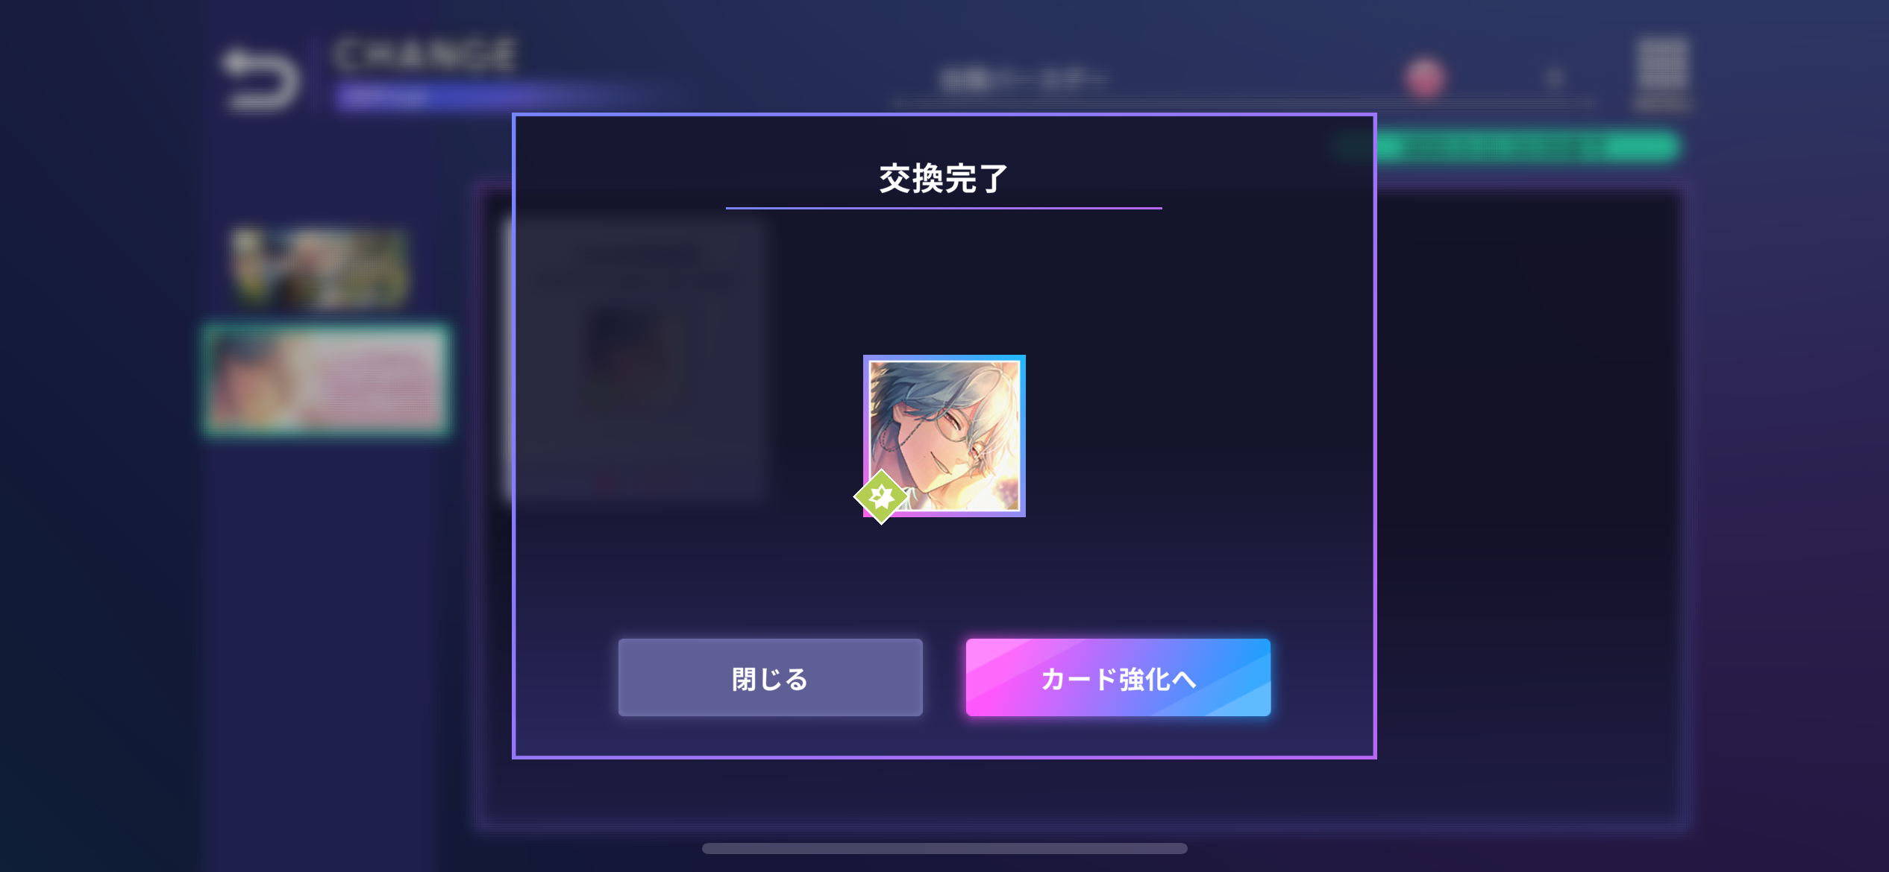Tap the 閉じる button
This screenshot has width=1889, height=872.
coord(770,677)
